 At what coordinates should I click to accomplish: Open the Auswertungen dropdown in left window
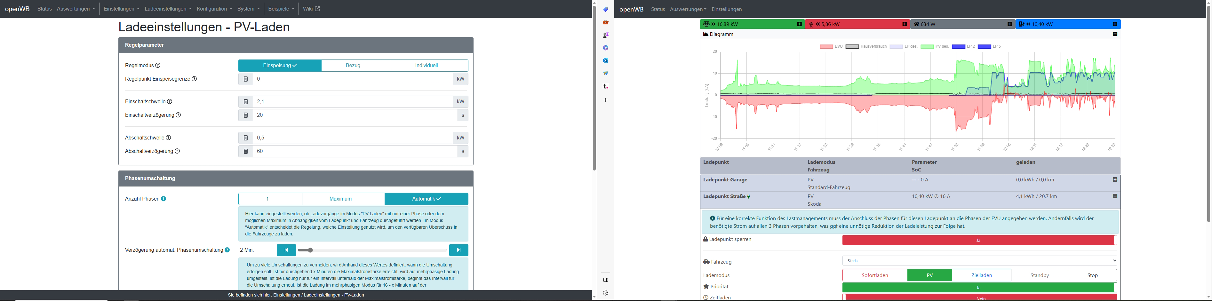tap(76, 9)
